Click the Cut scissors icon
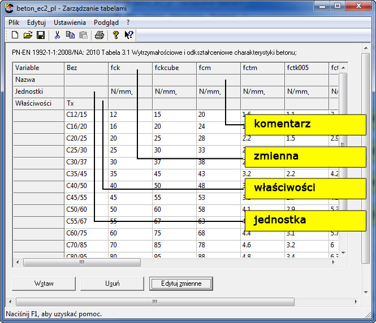376x323 pixels. tap(57, 35)
